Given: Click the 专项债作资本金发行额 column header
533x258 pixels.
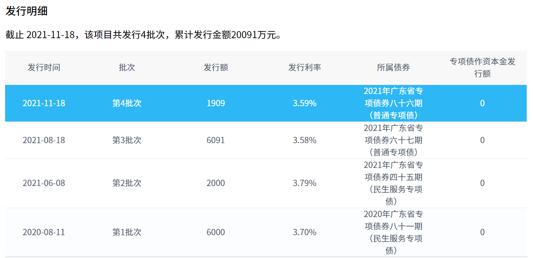Looking at the screenshot, I should (x=482, y=67).
